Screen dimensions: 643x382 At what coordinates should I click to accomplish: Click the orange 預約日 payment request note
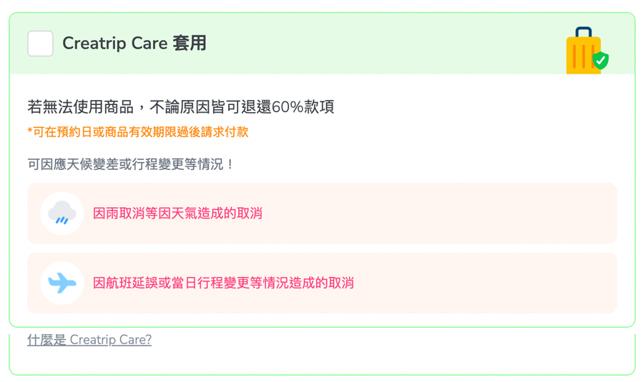[x=138, y=132]
